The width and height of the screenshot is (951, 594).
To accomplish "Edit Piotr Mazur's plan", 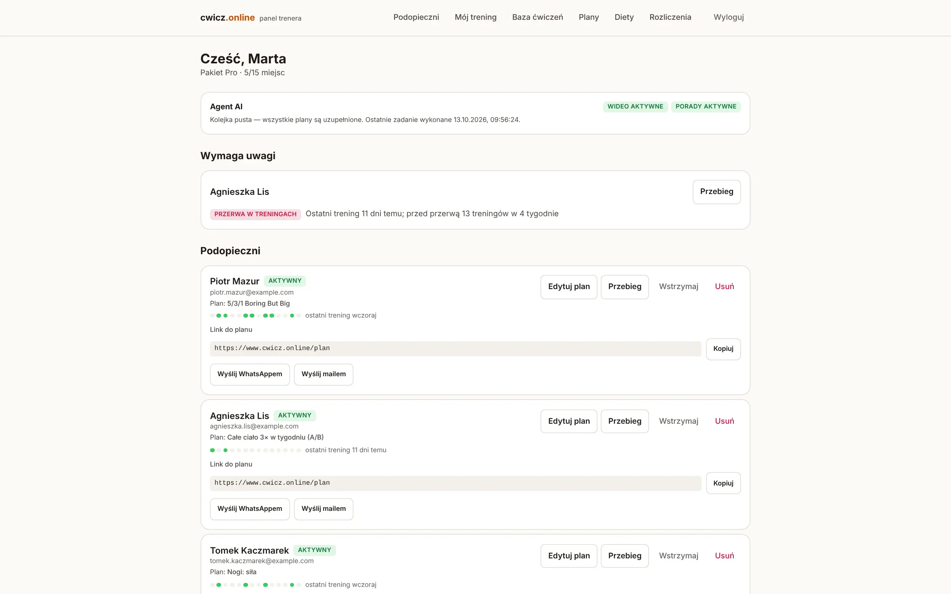I will tap(569, 287).
